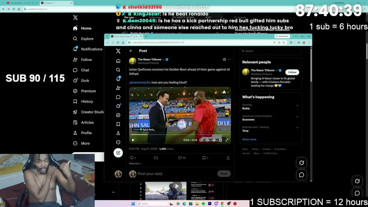368x207 pixels.
Task: Open Home icon in front window sidebar
Action: click(x=118, y=61)
